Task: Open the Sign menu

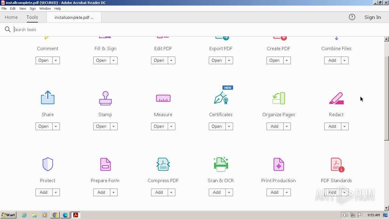Action: [x=33, y=9]
